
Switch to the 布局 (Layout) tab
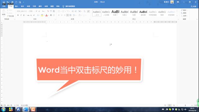pyautogui.click(x=28, y=6)
